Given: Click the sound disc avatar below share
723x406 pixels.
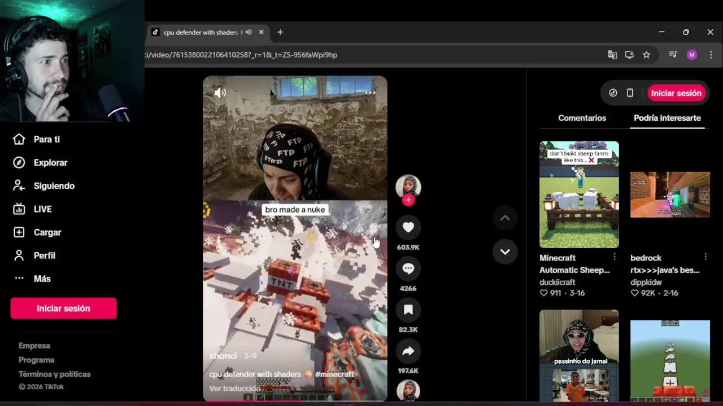Looking at the screenshot, I should point(408,391).
